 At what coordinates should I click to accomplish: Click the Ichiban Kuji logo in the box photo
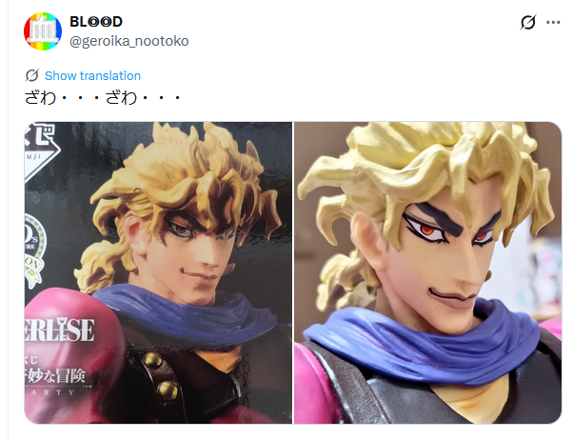(40, 150)
